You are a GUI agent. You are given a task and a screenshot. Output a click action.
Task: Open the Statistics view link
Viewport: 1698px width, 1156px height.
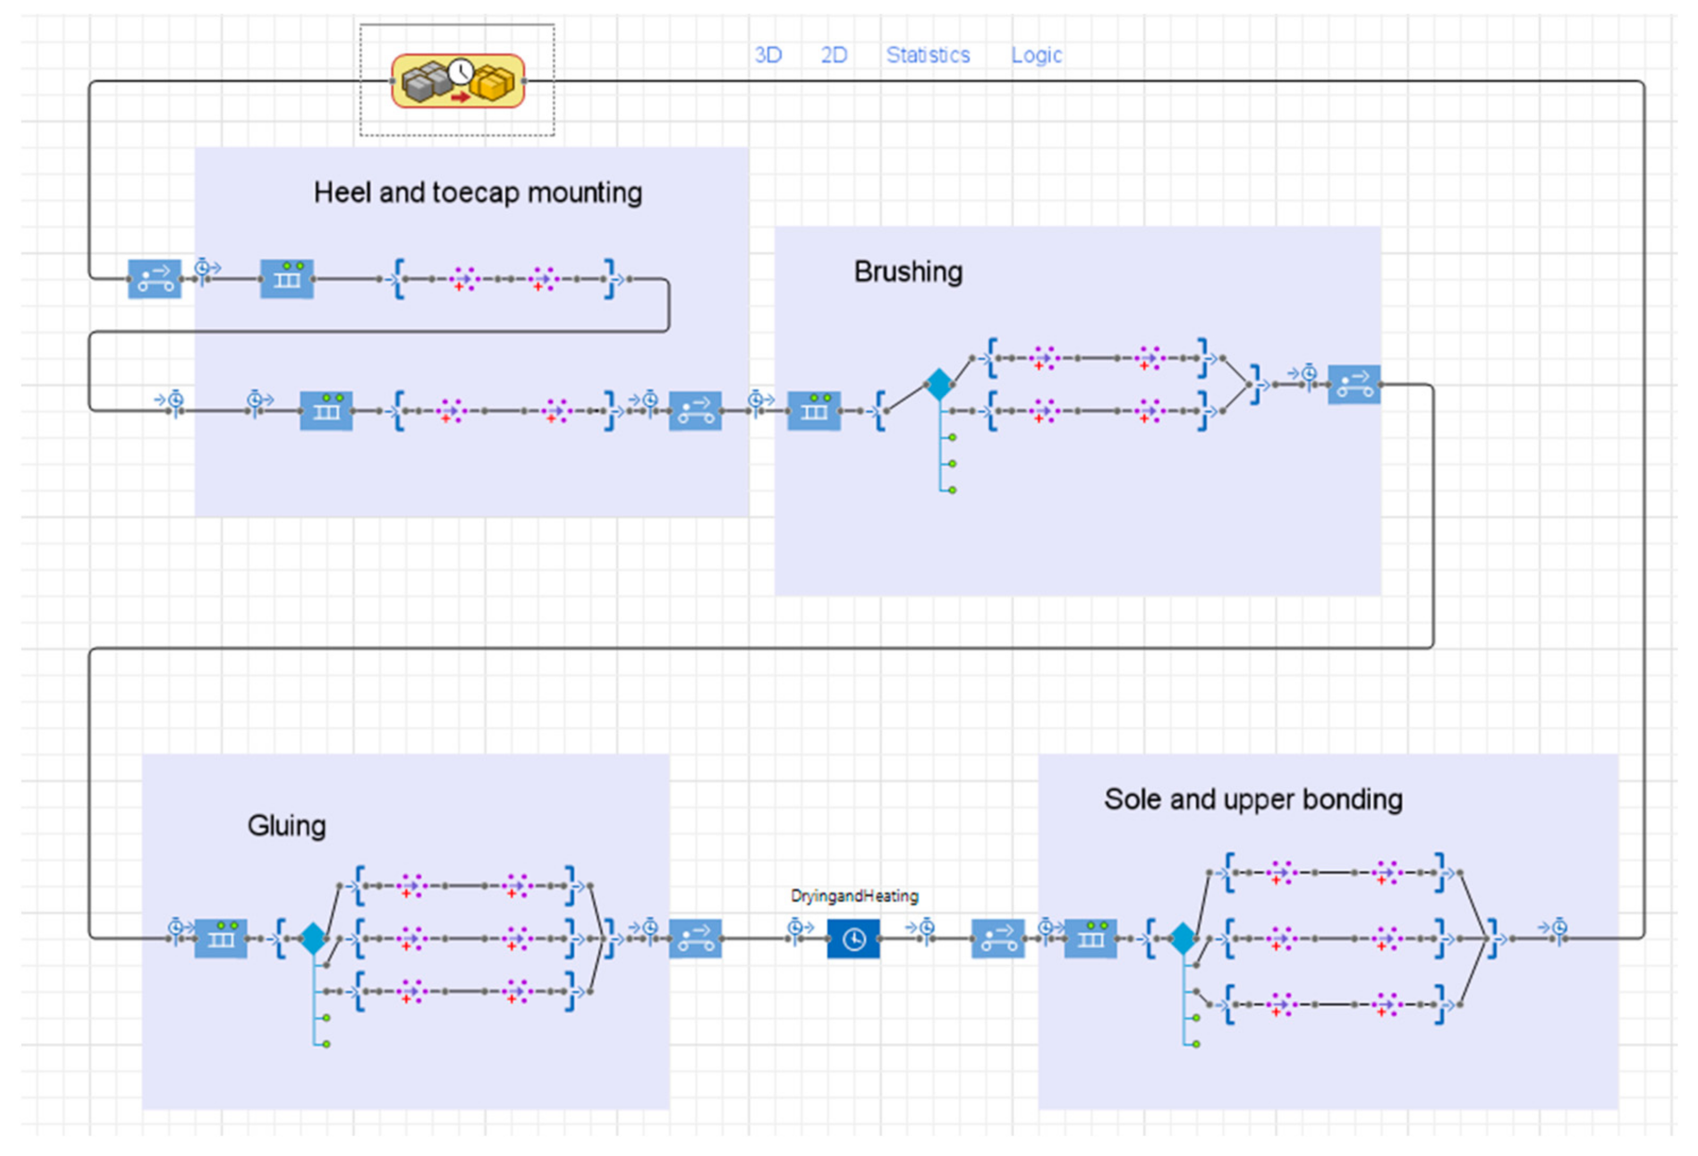pos(928,55)
